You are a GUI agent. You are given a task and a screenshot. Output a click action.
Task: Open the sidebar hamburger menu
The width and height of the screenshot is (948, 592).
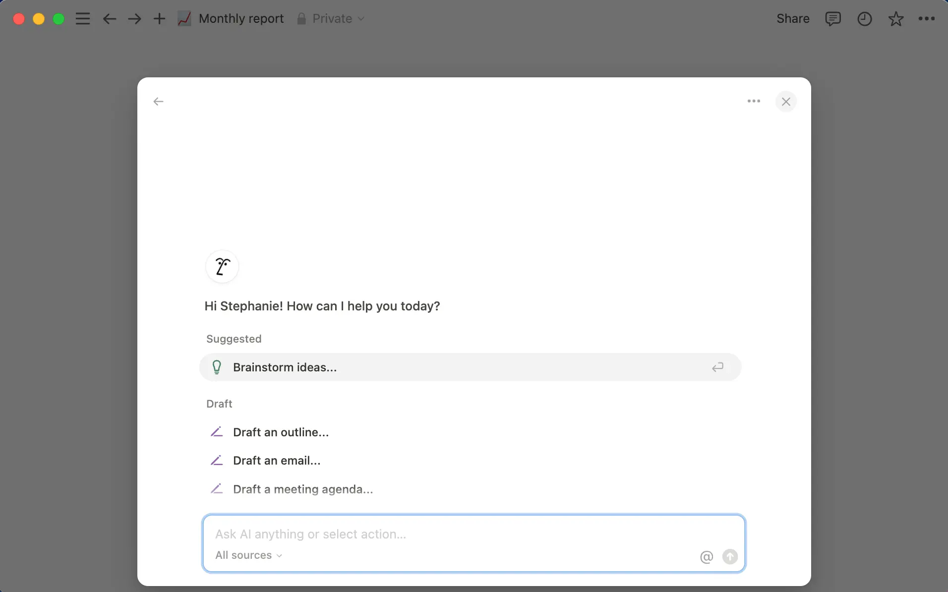click(83, 18)
